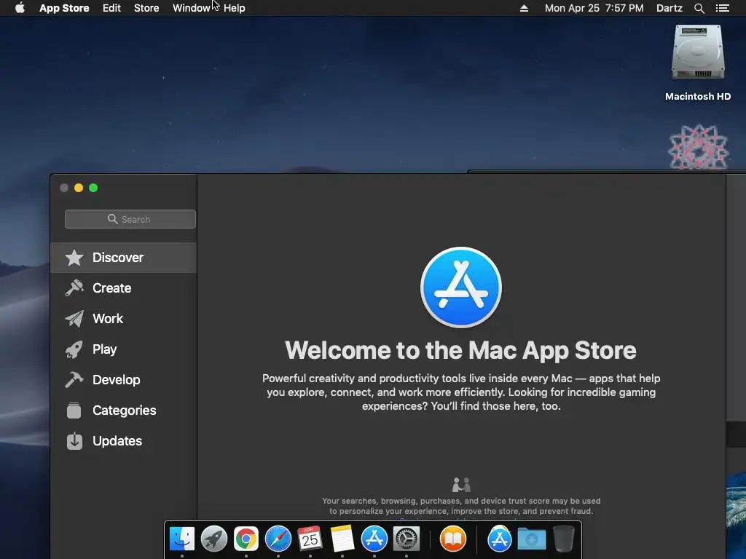Screen dimensions: 746x559
Task: Open the Downloads folder in the Dock
Action: click(531, 539)
